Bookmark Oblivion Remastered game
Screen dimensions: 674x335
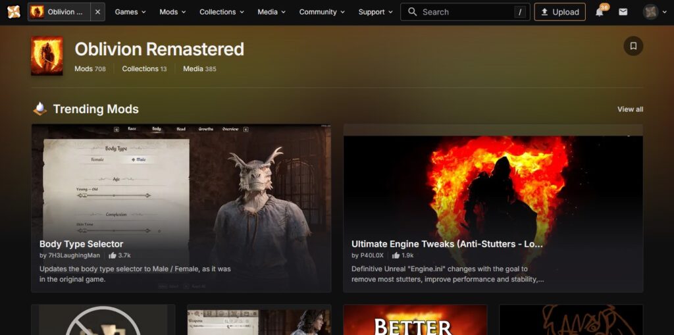633,46
